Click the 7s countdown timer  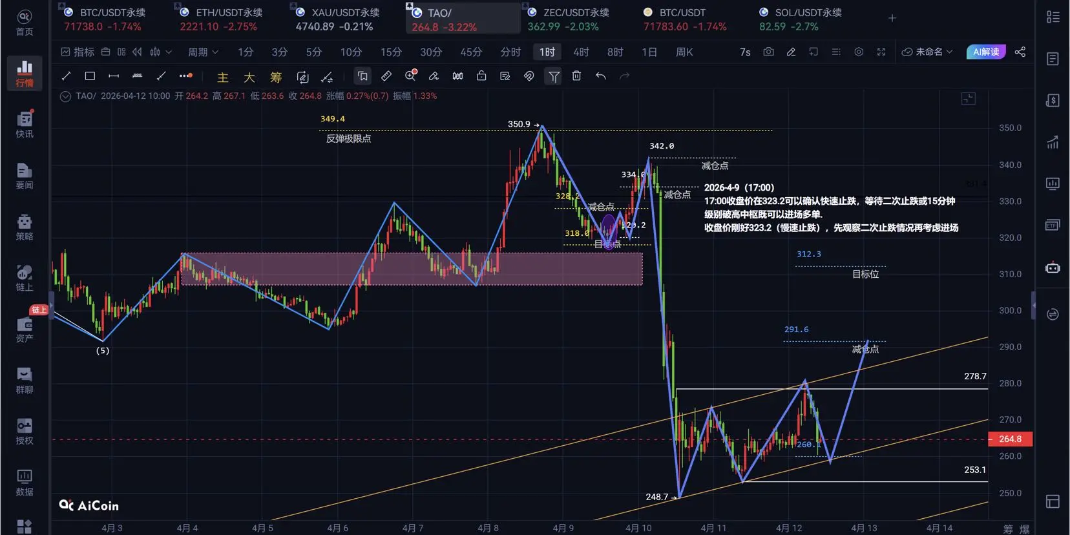point(745,52)
